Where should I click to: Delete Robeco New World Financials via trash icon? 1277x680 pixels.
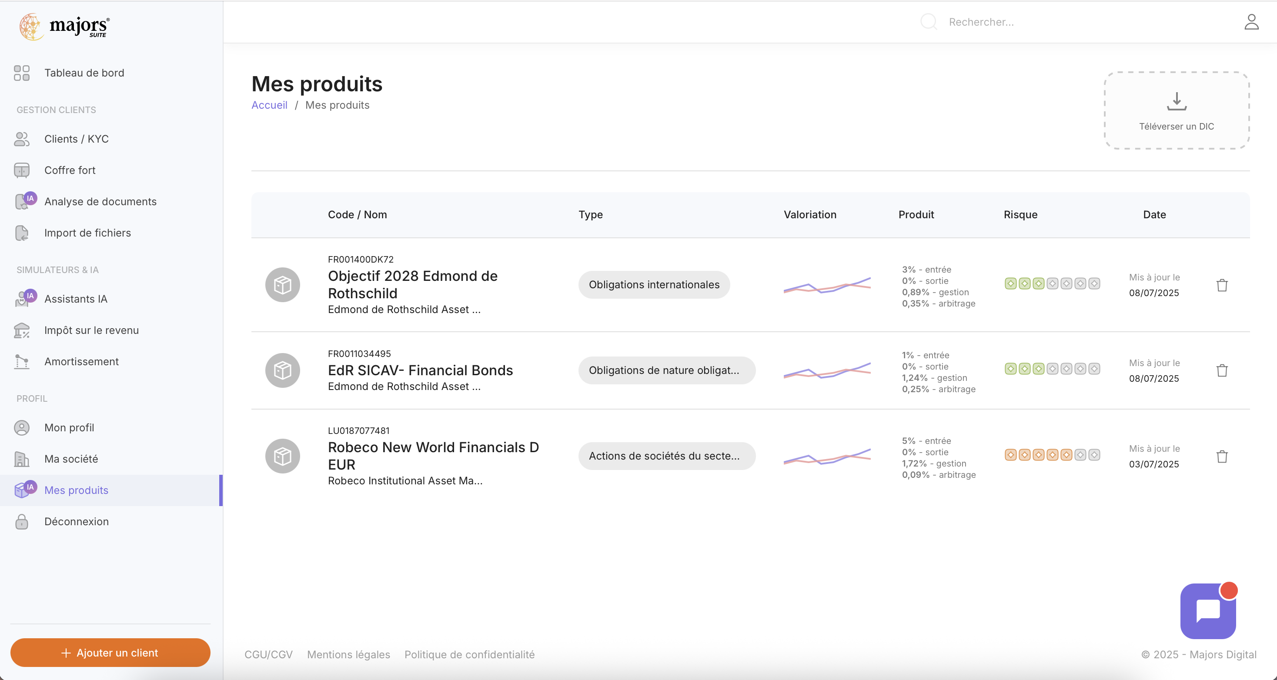[x=1222, y=456]
